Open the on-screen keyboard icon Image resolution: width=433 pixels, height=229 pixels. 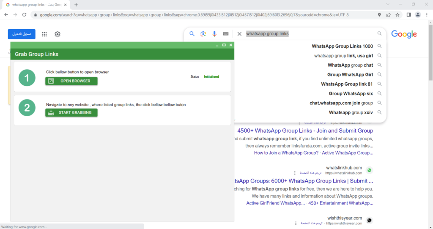[226, 34]
